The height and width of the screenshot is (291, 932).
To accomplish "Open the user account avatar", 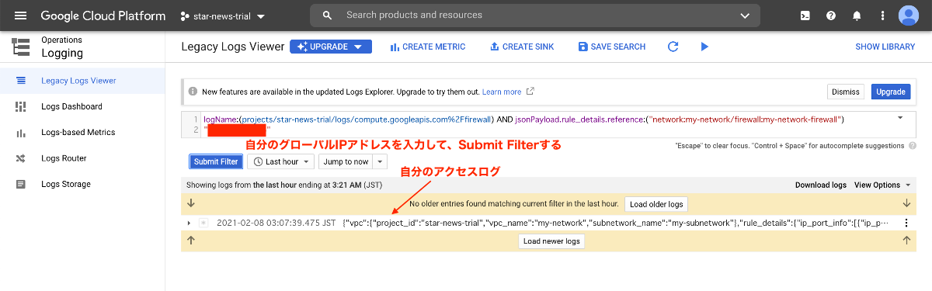I will 909,16.
